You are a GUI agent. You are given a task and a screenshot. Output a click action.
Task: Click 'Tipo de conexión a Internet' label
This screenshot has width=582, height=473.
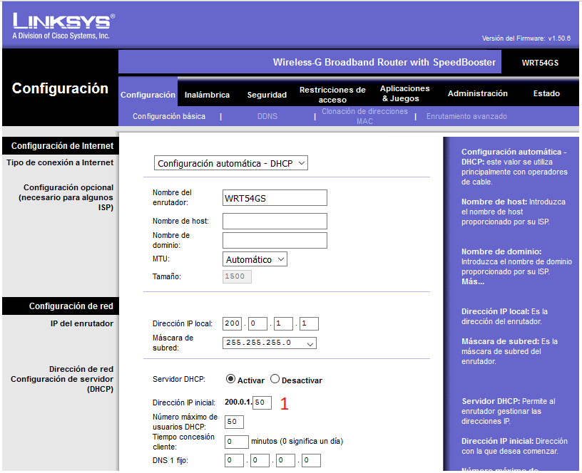click(x=60, y=162)
